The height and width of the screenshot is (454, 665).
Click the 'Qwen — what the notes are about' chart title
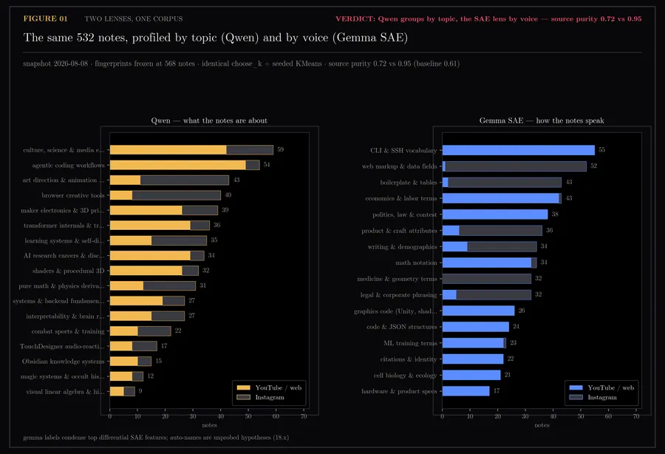[209, 121]
